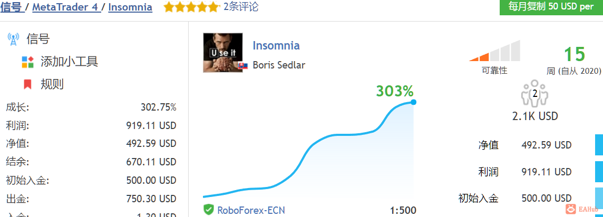The image size is (603, 217).
Task: Open the MetaTrader 4 breadcrumb link
Action: pyautogui.click(x=65, y=7)
